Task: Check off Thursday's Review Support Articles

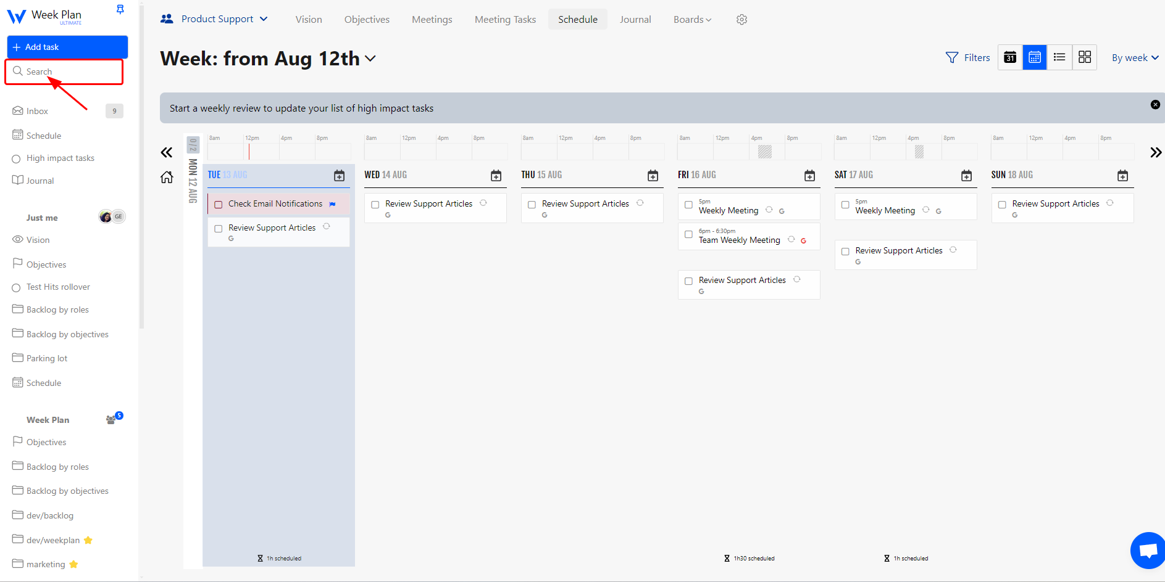Action: pos(532,205)
